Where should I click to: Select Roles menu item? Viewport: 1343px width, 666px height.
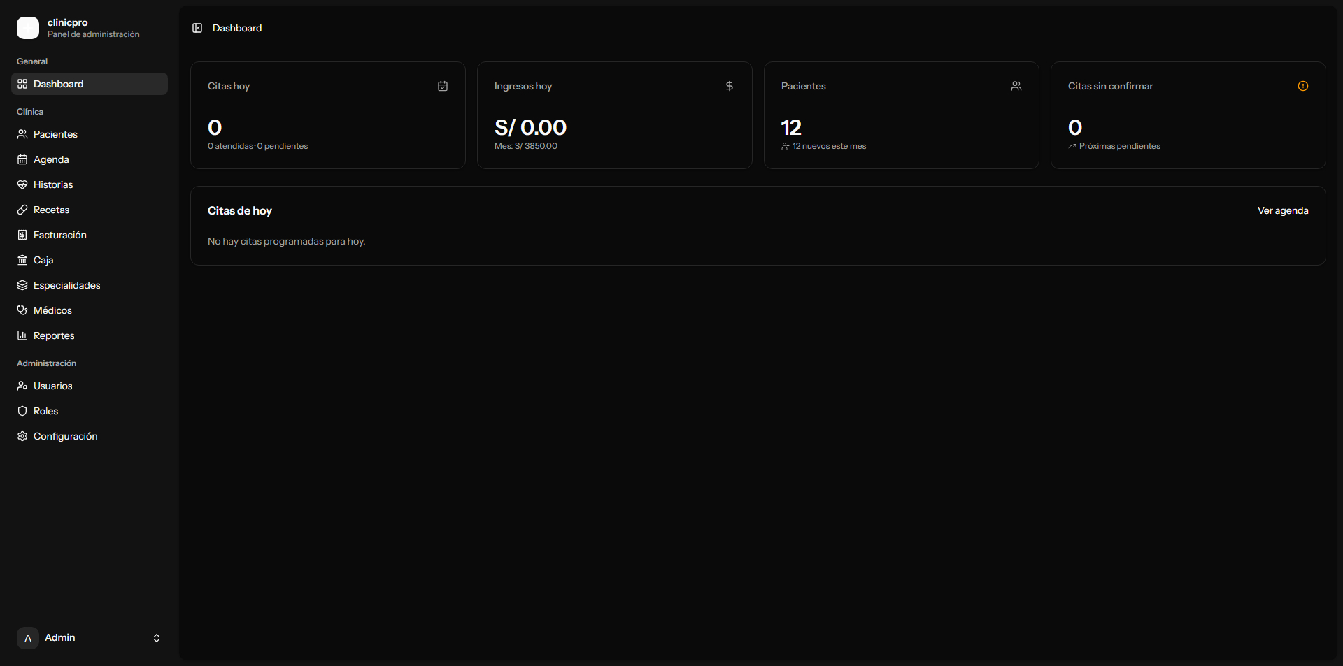point(90,411)
